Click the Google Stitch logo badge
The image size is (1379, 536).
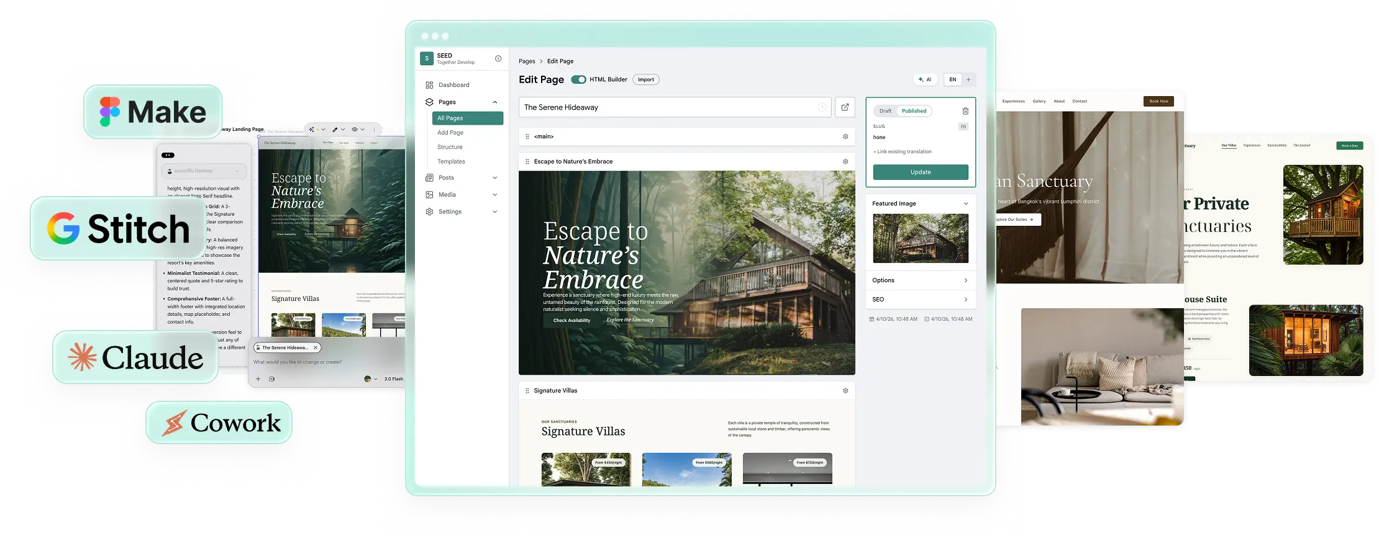(x=119, y=228)
